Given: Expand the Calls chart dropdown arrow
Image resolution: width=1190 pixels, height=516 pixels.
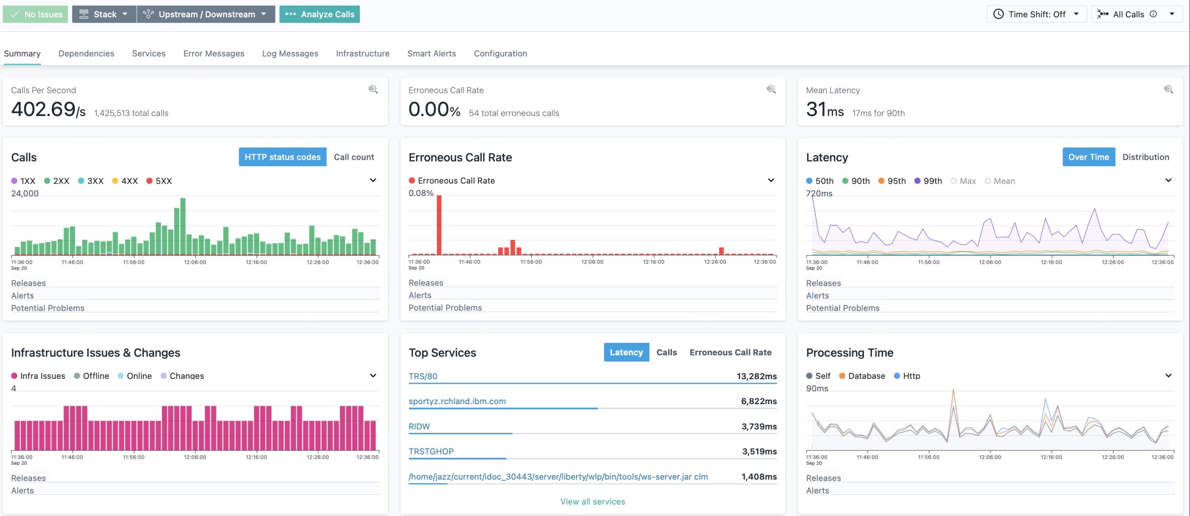Looking at the screenshot, I should [372, 180].
